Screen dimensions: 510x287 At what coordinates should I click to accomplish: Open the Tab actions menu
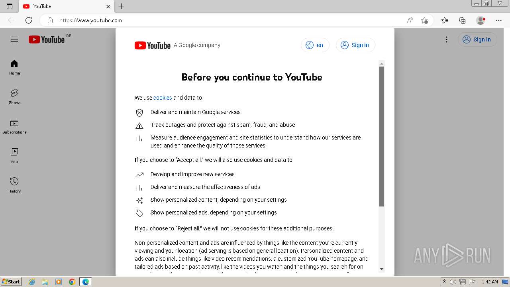click(10, 6)
